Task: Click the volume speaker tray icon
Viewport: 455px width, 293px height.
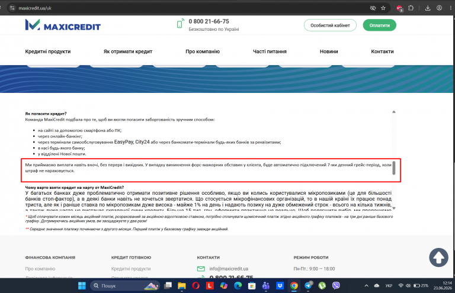Action: click(408, 286)
